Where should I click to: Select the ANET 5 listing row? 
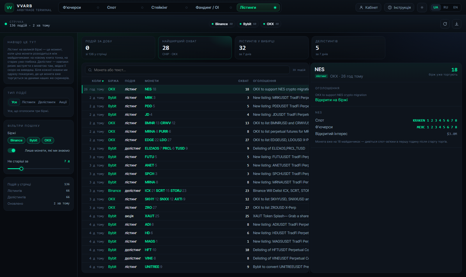(195, 165)
